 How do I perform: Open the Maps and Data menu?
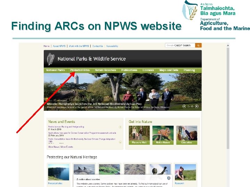[x=169, y=70]
